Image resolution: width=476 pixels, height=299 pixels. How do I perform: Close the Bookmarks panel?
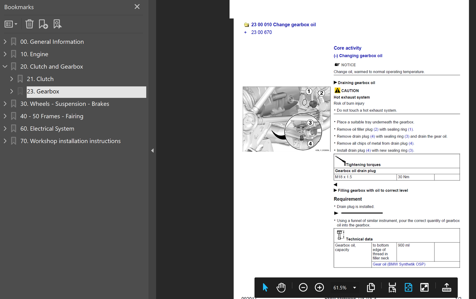[137, 7]
